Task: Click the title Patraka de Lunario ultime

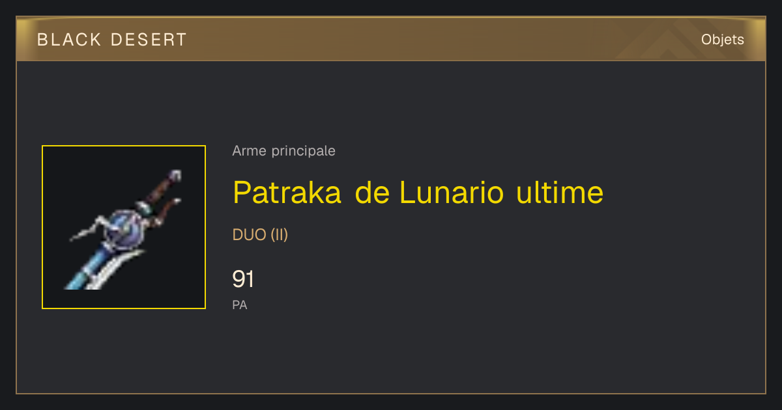Action: [418, 192]
